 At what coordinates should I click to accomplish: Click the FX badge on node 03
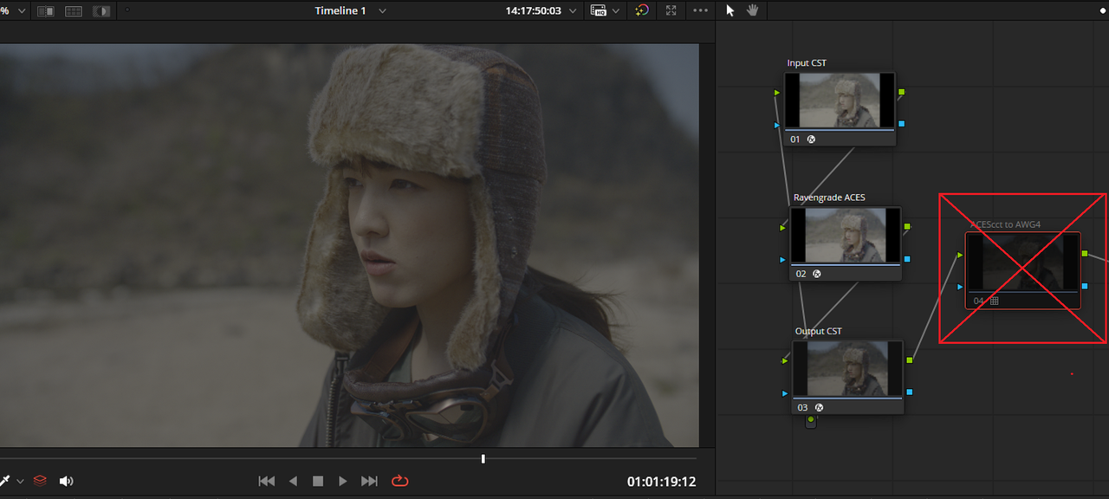819,407
